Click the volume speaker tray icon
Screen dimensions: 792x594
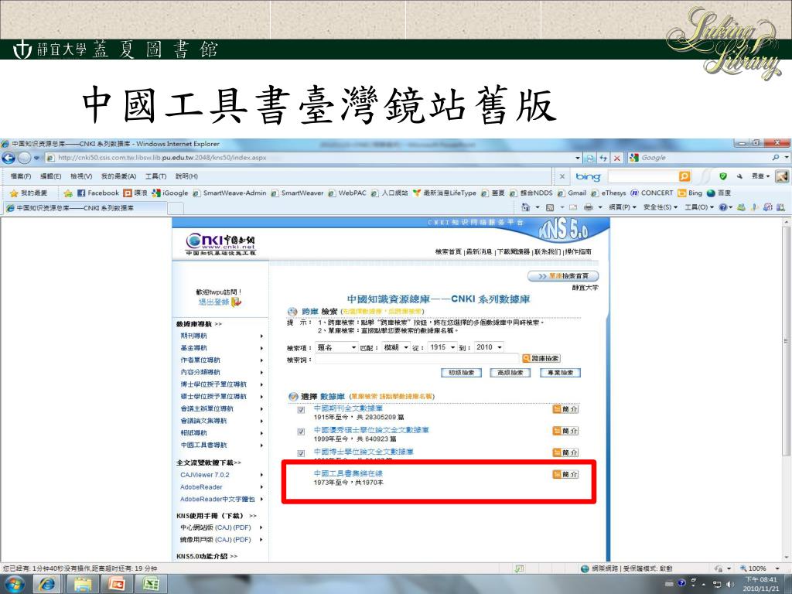coord(730,584)
